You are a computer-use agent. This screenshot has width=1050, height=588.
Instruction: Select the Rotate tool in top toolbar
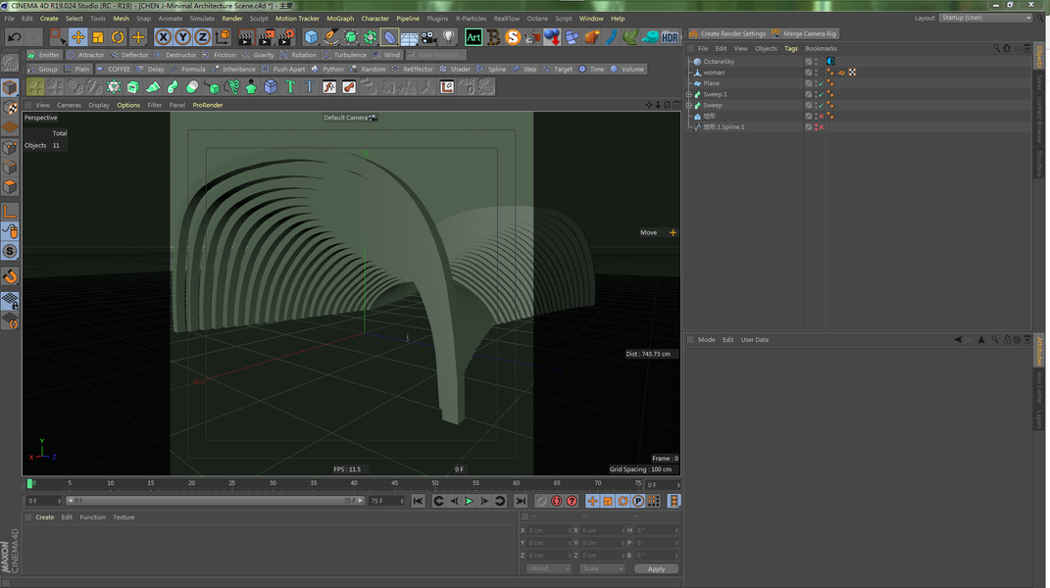pyautogui.click(x=118, y=37)
